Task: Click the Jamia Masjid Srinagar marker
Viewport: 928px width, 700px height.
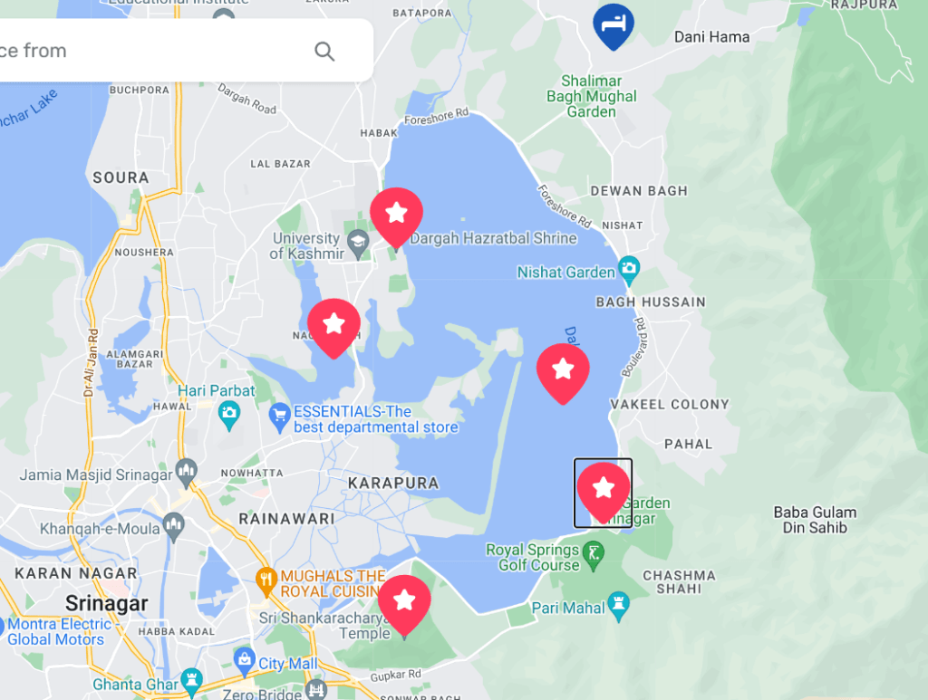Action: click(x=187, y=474)
